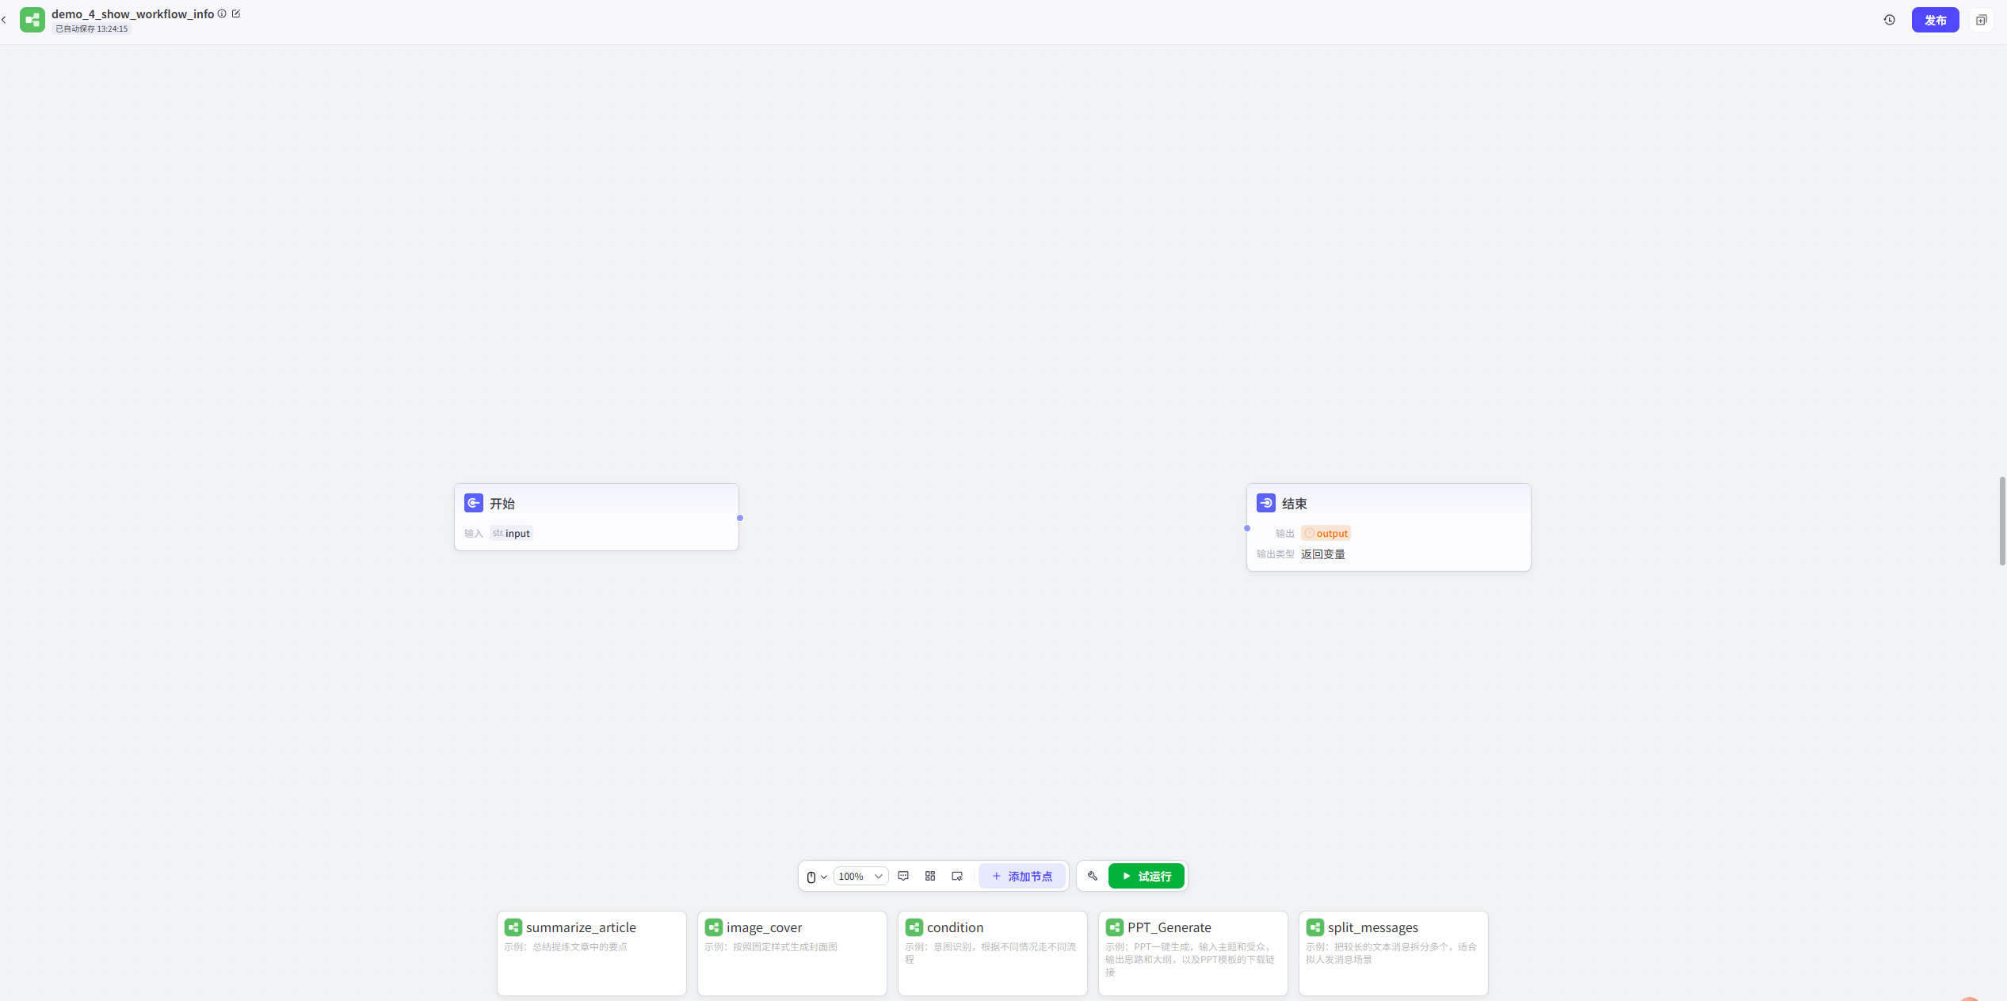Click the 添加节点 button

coord(1022,876)
